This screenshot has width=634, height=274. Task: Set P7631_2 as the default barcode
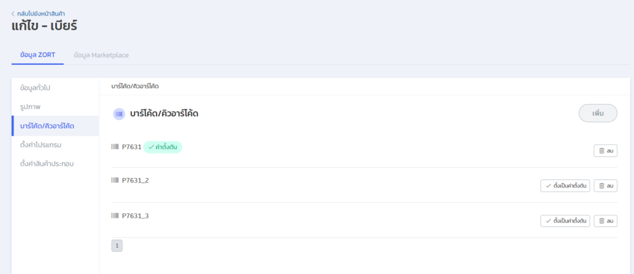(565, 186)
